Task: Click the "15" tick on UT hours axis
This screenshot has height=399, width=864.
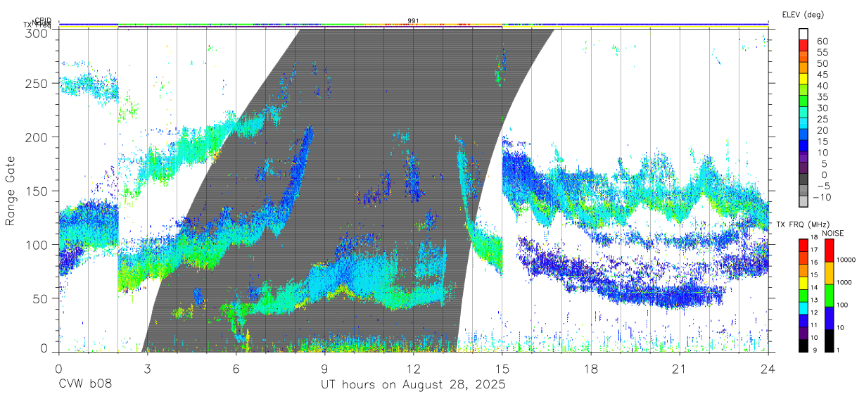Action: click(502, 368)
